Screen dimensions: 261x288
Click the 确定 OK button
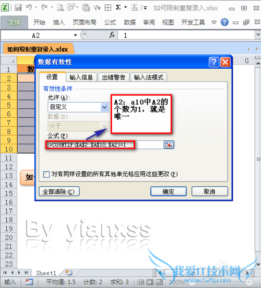point(169,192)
